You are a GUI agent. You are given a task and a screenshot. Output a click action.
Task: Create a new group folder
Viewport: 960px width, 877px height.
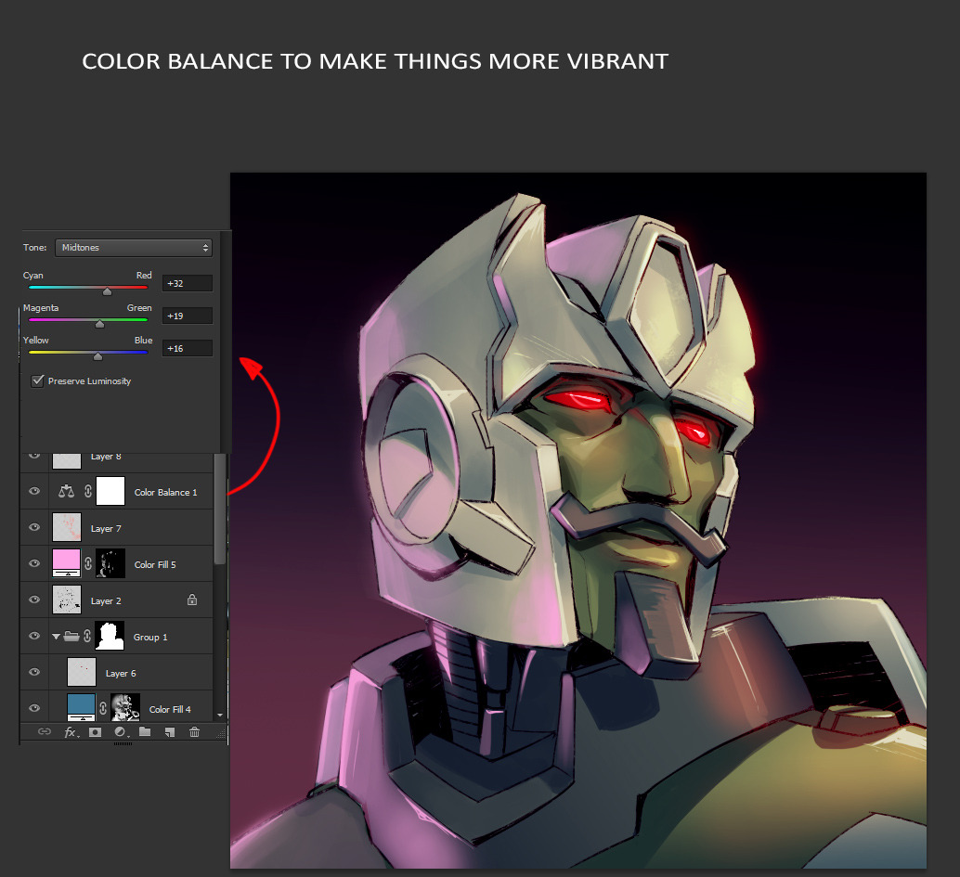(145, 731)
